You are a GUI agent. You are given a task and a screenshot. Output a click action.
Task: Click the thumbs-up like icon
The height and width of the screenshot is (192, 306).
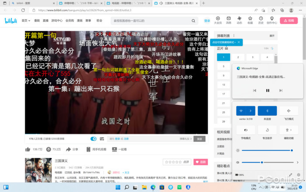pyautogui.click(x=28, y=149)
